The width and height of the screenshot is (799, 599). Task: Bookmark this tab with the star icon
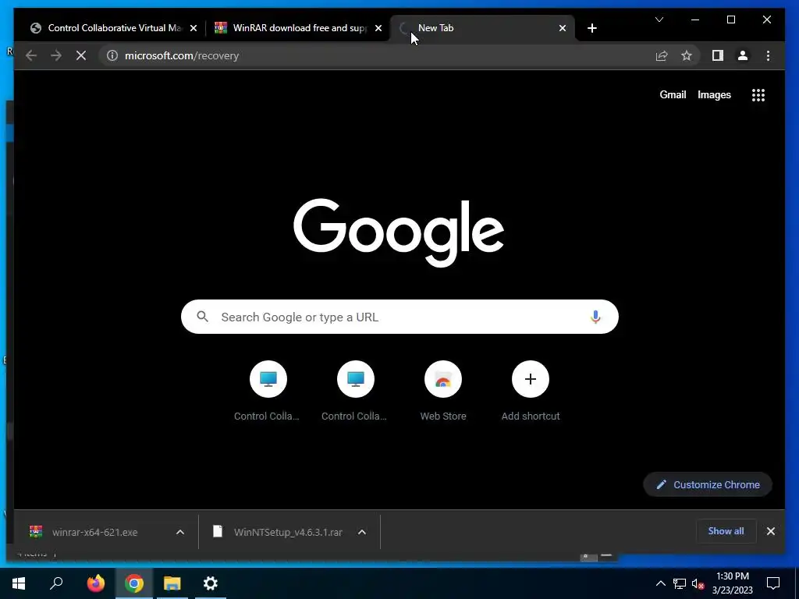click(x=687, y=55)
